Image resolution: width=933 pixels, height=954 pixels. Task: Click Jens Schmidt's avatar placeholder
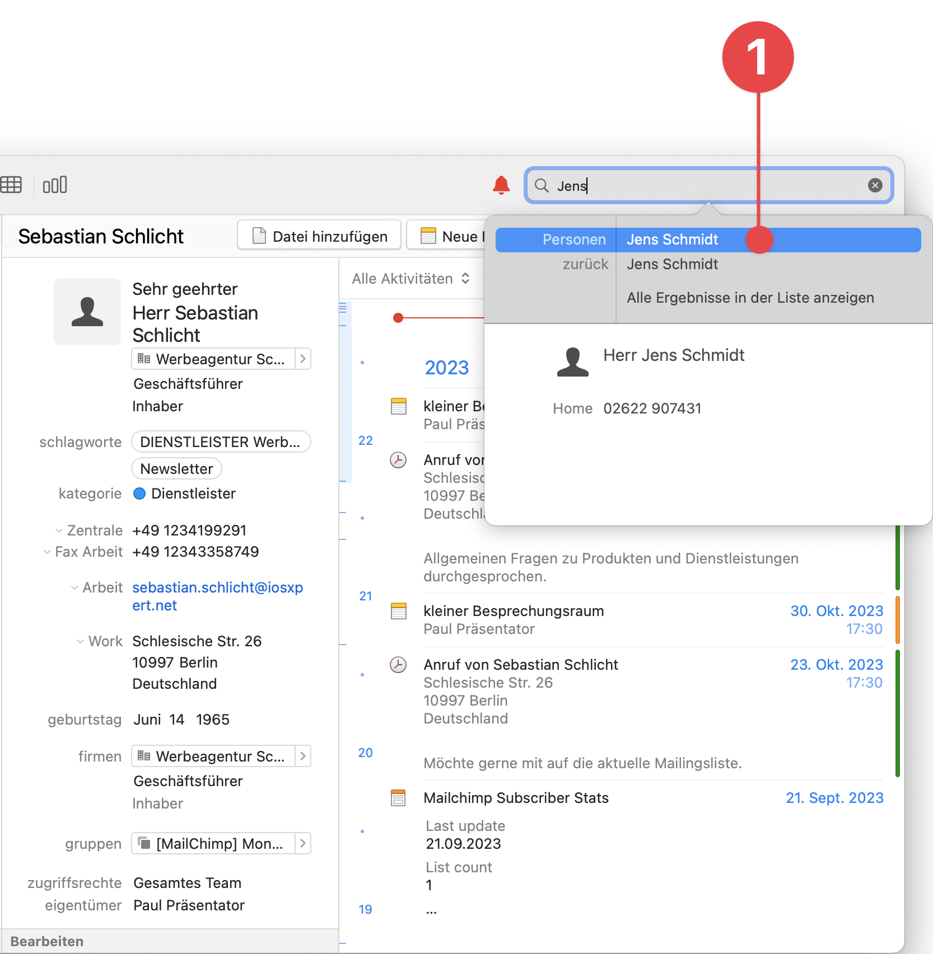572,361
